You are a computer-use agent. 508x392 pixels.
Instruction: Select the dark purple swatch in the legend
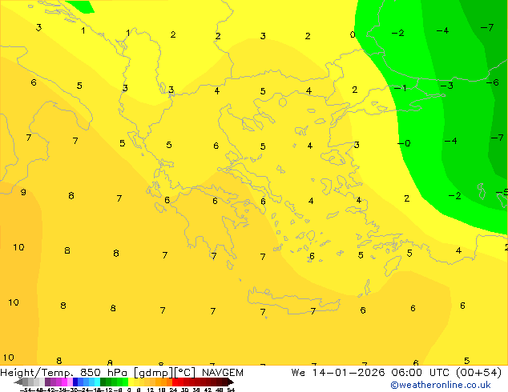coord(47,382)
